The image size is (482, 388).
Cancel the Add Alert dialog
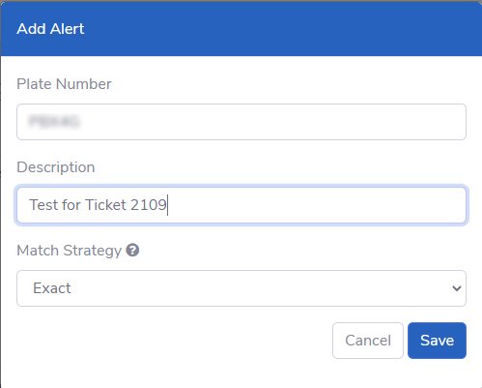(x=368, y=341)
